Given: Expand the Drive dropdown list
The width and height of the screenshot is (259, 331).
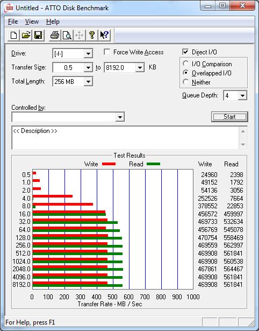Looking at the screenshot, I should (x=88, y=54).
